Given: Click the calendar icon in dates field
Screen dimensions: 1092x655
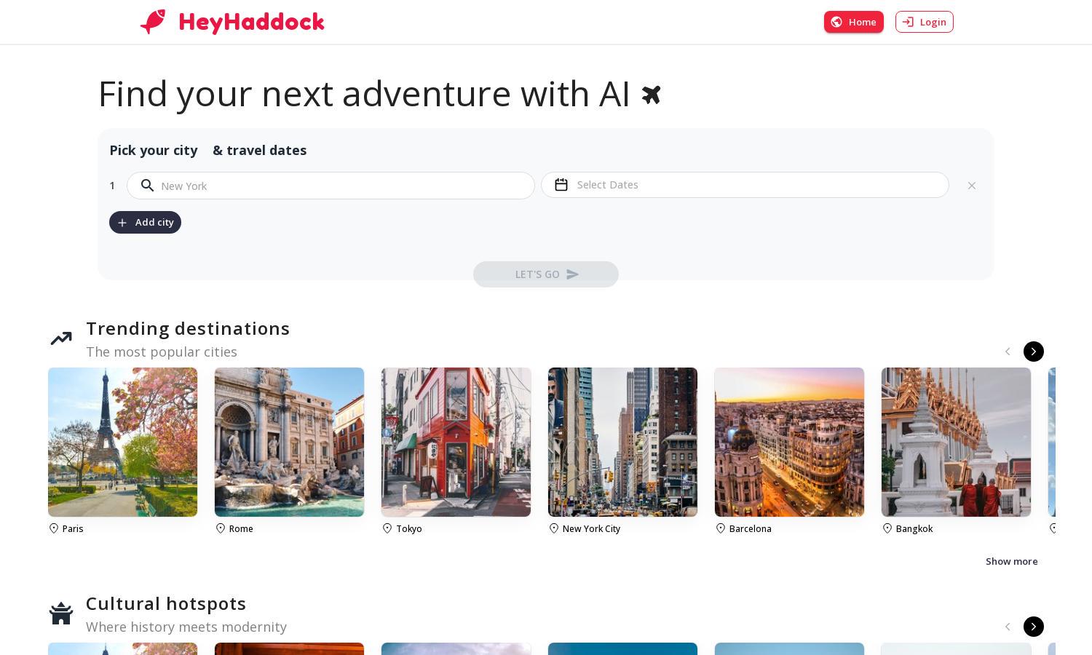Looking at the screenshot, I should click(561, 185).
